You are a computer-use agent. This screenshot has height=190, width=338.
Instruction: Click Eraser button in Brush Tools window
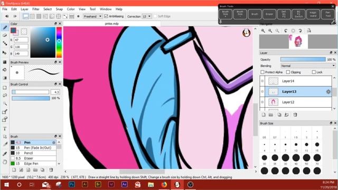pos(269,14)
